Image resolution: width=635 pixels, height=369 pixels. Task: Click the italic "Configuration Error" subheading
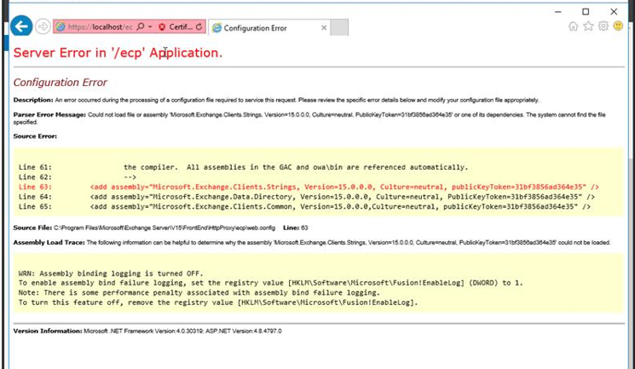[60, 82]
